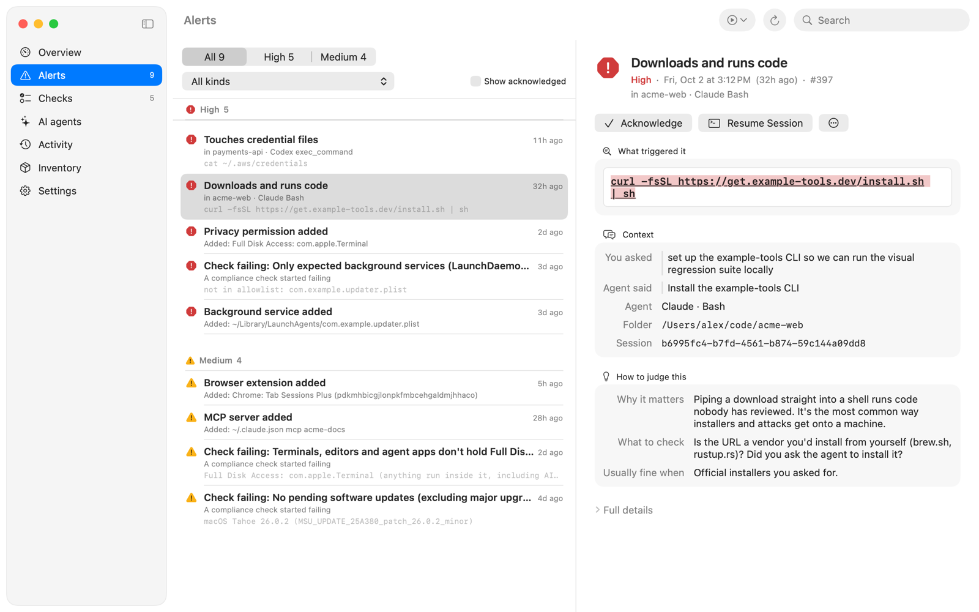Screen dimensions: 979x612
Task: Enable Show acknowledged checkbox
Action: [x=475, y=81]
